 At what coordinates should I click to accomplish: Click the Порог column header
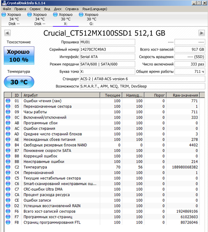pos(155,95)
